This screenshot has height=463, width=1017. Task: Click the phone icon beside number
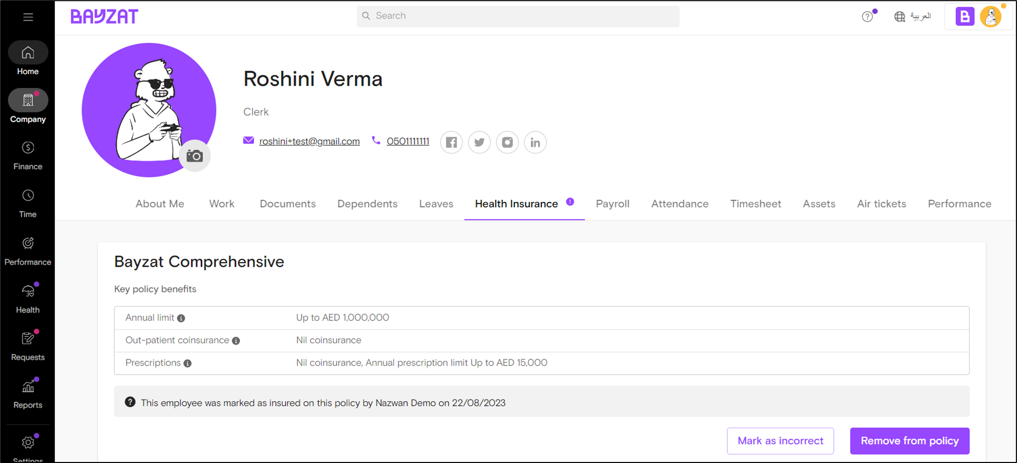tap(376, 140)
